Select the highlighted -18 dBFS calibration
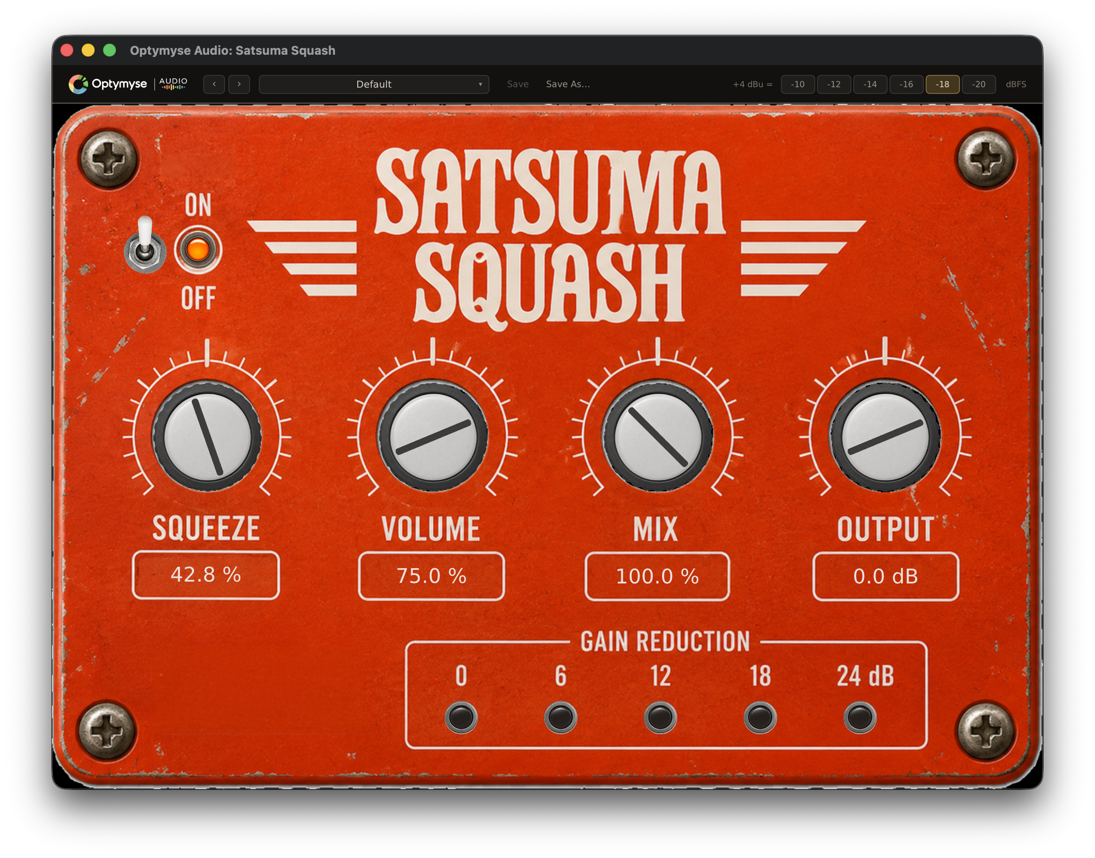The height and width of the screenshot is (858, 1095). point(943,84)
